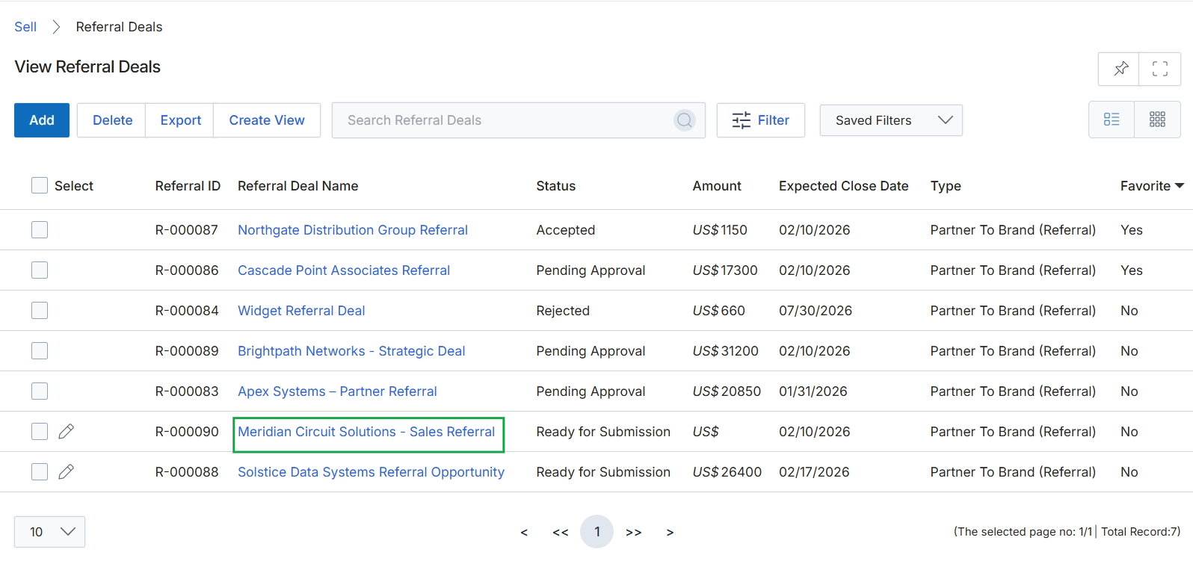Click the Type column header
Image resolution: width=1193 pixels, height=561 pixels.
946,186
